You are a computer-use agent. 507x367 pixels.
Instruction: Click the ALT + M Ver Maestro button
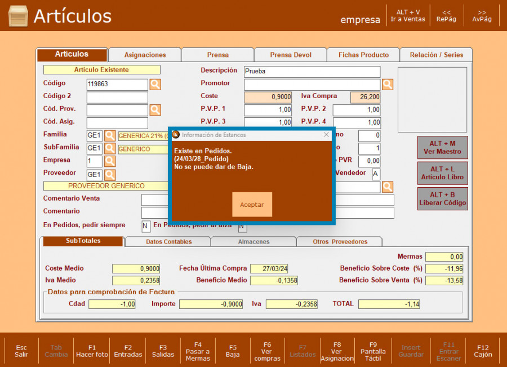coord(442,147)
